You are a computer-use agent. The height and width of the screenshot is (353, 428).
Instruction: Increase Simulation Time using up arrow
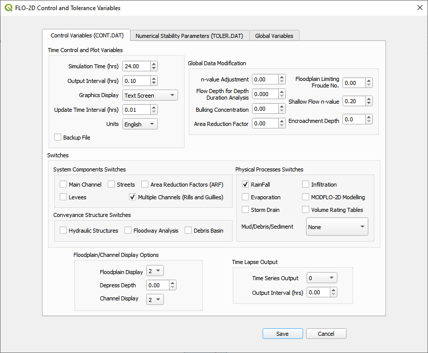(x=154, y=64)
